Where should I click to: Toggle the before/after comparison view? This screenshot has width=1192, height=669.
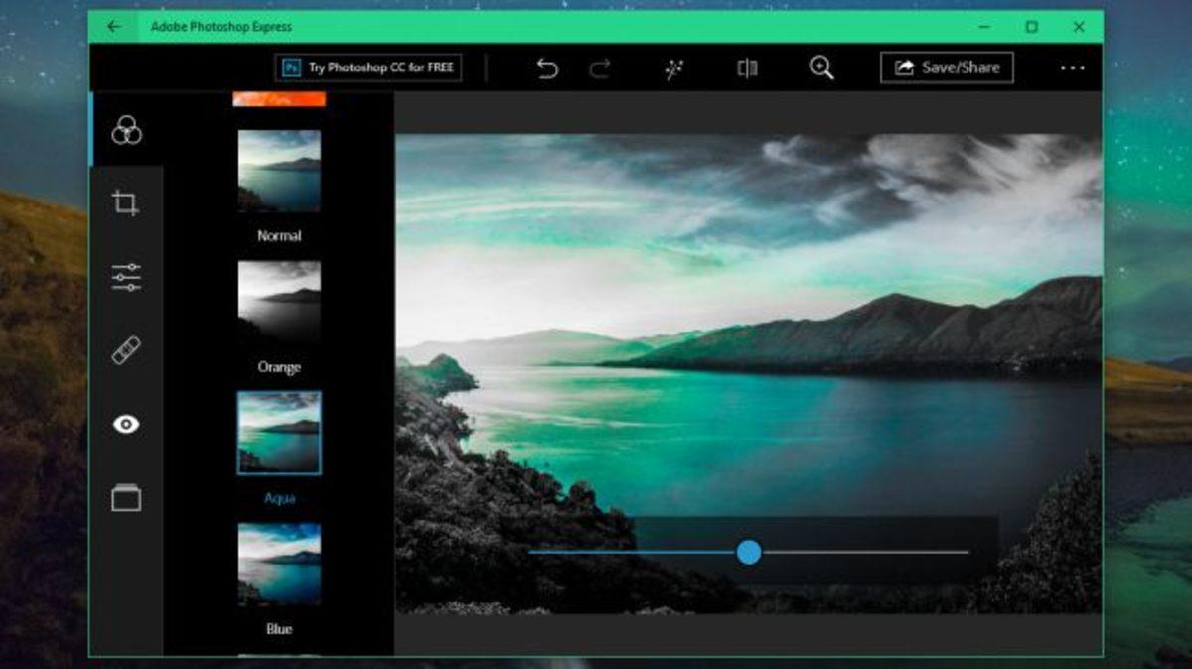748,67
